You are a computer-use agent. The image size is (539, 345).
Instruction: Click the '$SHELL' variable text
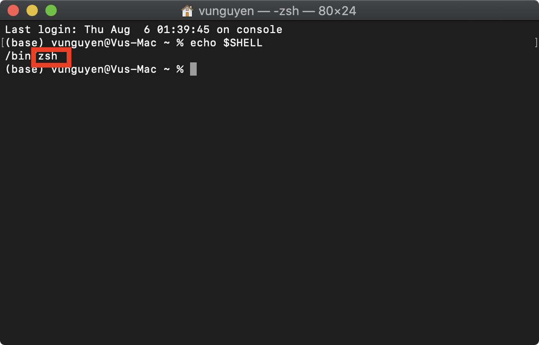[243, 43]
